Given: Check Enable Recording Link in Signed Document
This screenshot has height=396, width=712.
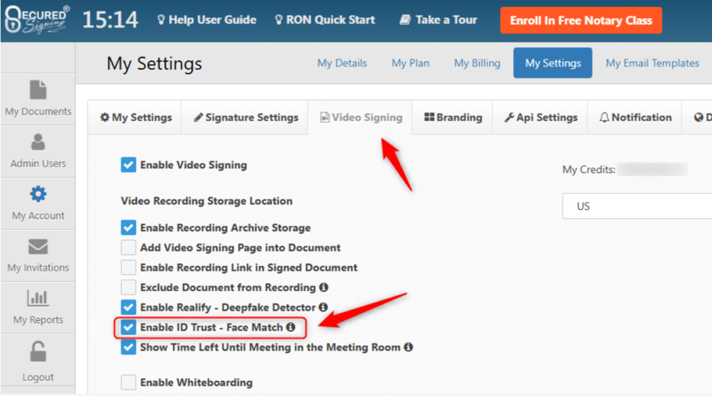Looking at the screenshot, I should pyautogui.click(x=129, y=267).
